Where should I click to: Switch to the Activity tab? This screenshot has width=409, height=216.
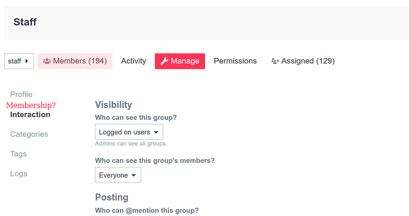[x=133, y=61]
